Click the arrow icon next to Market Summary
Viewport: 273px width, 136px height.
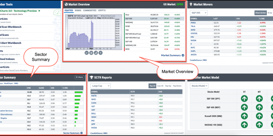click(183, 55)
